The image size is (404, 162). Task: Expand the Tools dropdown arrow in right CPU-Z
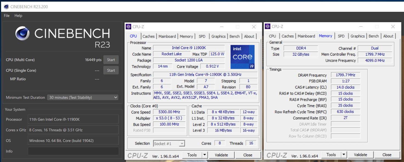(x=344, y=155)
